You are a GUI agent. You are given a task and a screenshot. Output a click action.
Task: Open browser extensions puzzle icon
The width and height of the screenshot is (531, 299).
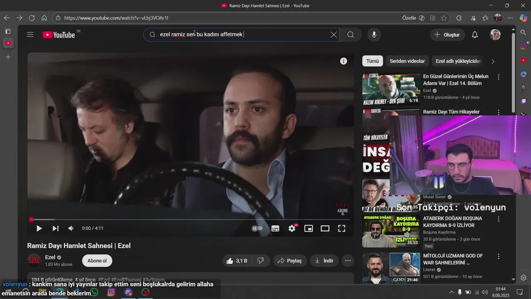point(459,18)
